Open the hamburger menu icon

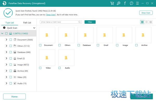tap(137, 3)
